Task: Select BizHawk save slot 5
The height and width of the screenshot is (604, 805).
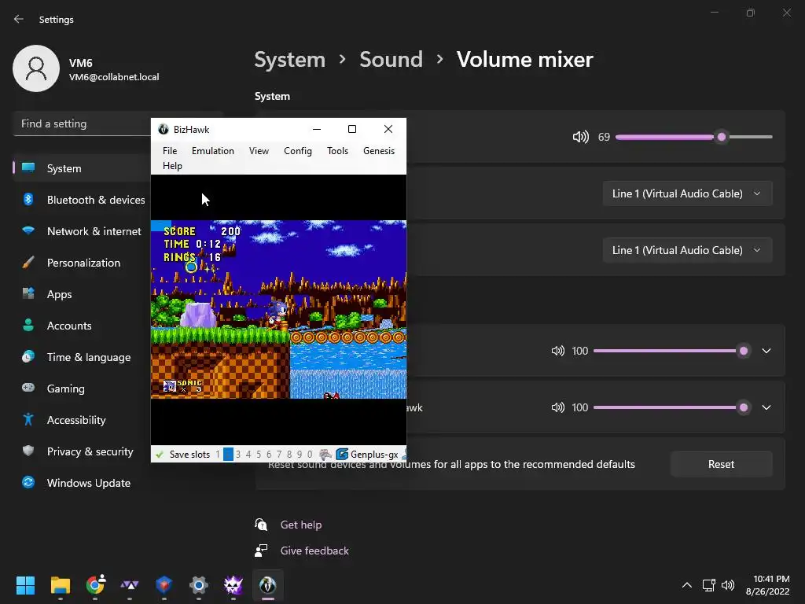Action: (259, 455)
